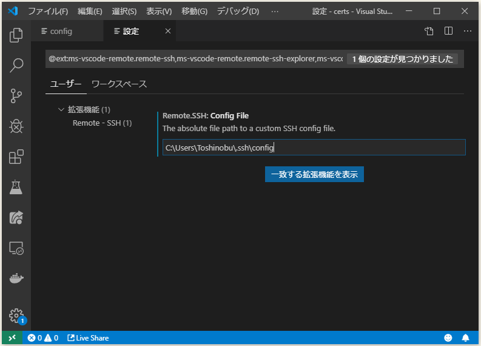This screenshot has width=481, height=346.
Task: Close the 設定 tab
Action: coord(168,31)
